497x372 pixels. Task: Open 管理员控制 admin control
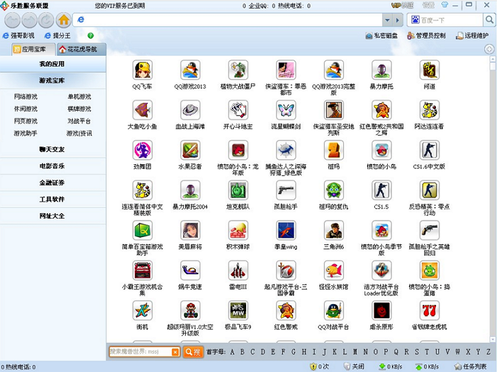pyautogui.click(x=426, y=35)
